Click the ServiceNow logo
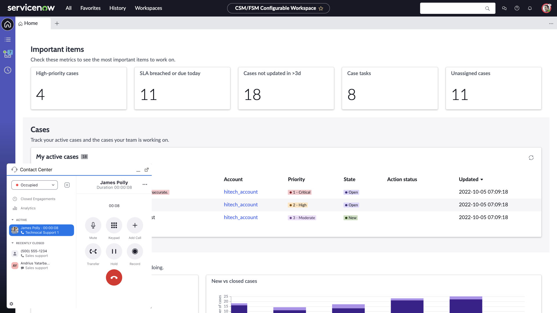Image resolution: width=557 pixels, height=313 pixels. coord(31,8)
